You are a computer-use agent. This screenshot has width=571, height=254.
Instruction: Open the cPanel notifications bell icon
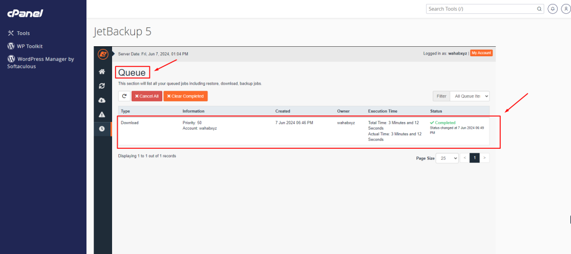pos(553,9)
